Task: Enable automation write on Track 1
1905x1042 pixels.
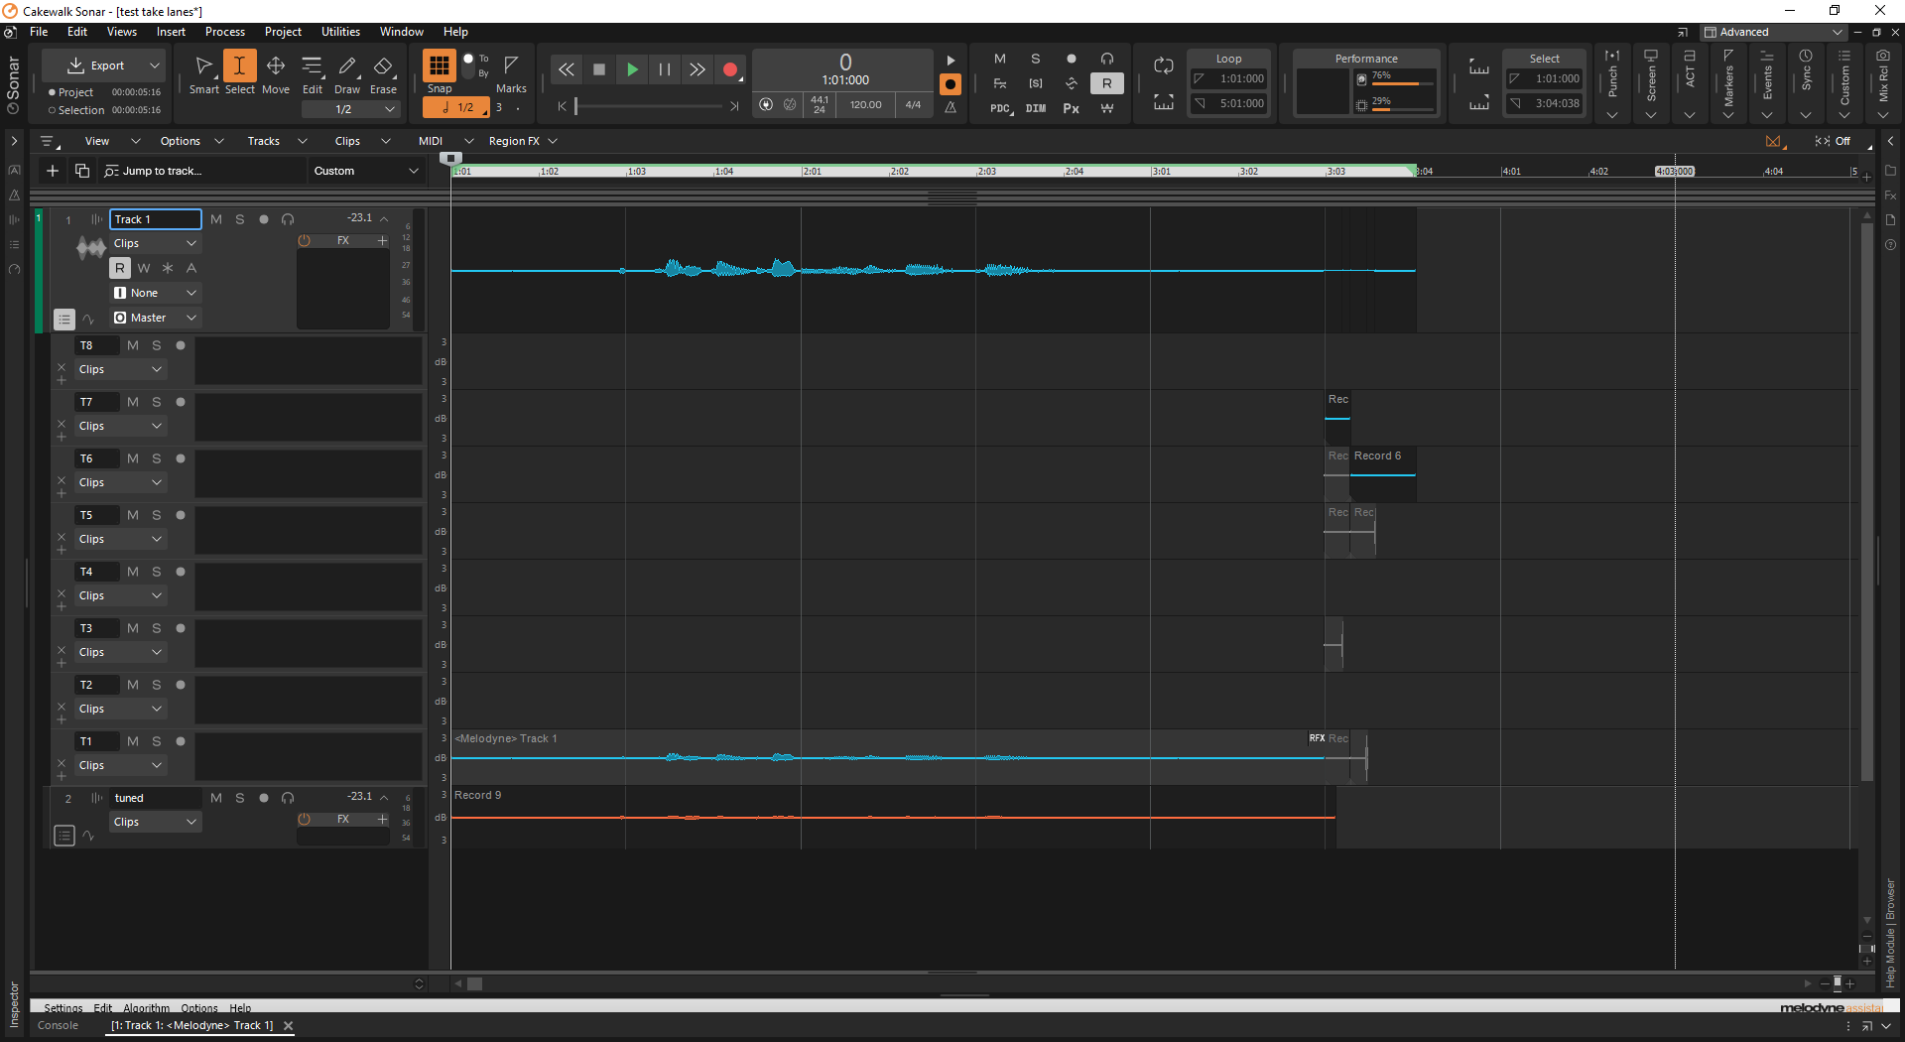Action: [x=144, y=268]
